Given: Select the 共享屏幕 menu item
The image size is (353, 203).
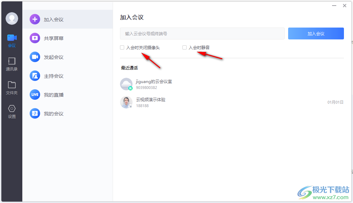Looking at the screenshot, I should tap(68, 38).
